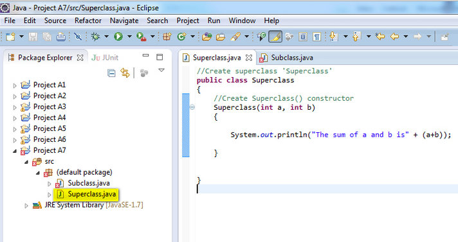The height and width of the screenshot is (242, 458).
Task: Collapse the Superclass constructor fold marker
Action: (x=192, y=107)
